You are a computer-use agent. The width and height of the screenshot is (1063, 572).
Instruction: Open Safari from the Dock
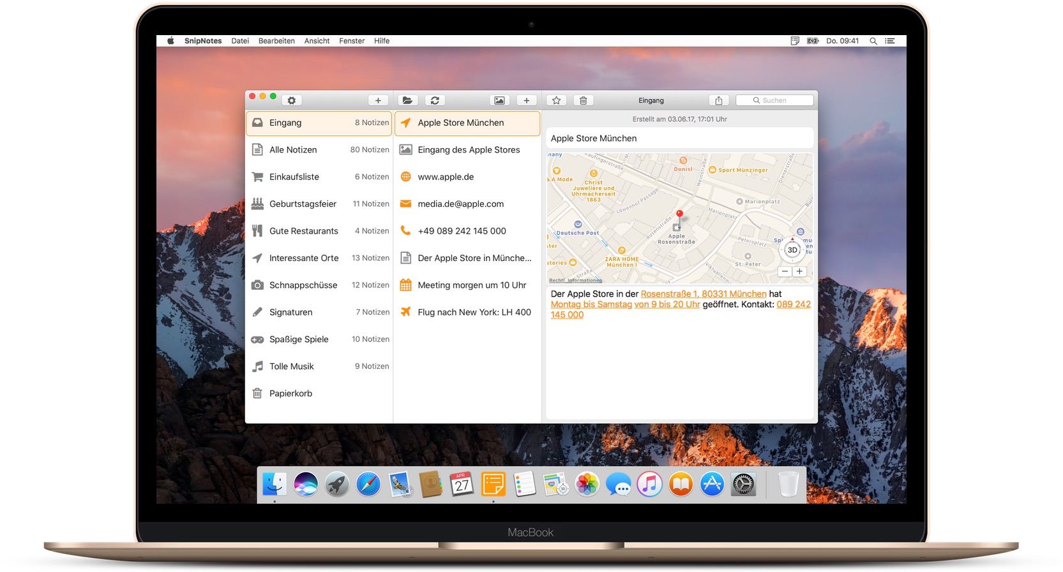point(368,485)
